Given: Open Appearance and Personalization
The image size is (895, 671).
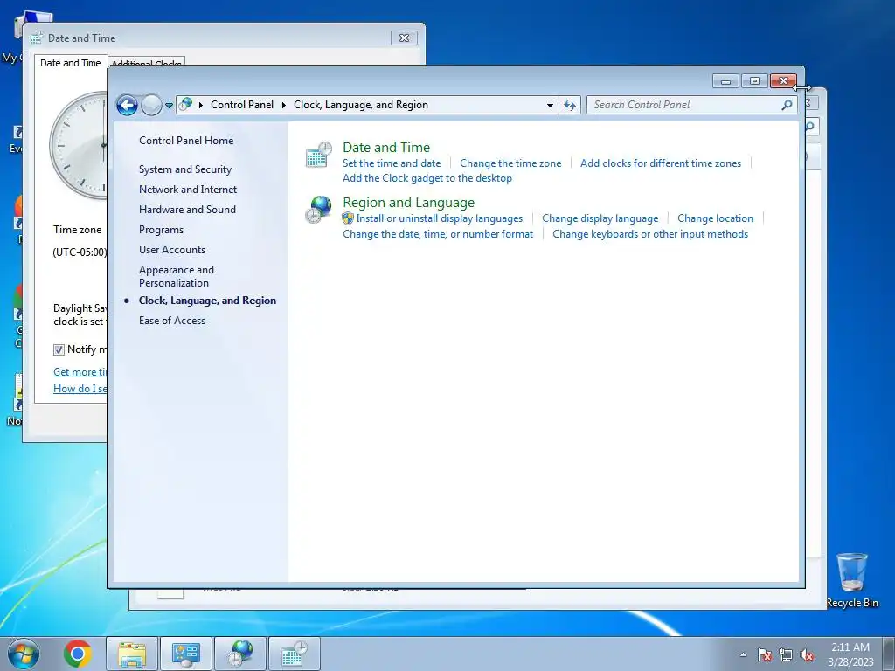Looking at the screenshot, I should click(177, 276).
